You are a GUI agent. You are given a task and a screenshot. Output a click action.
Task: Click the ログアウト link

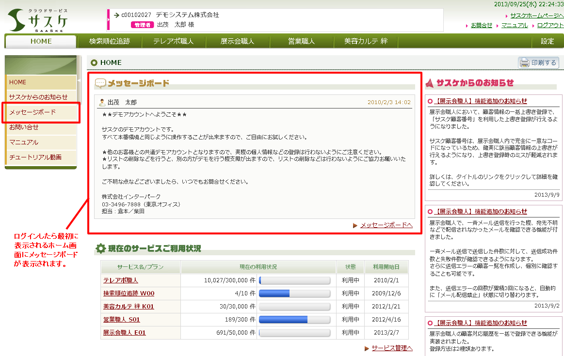coord(550,25)
